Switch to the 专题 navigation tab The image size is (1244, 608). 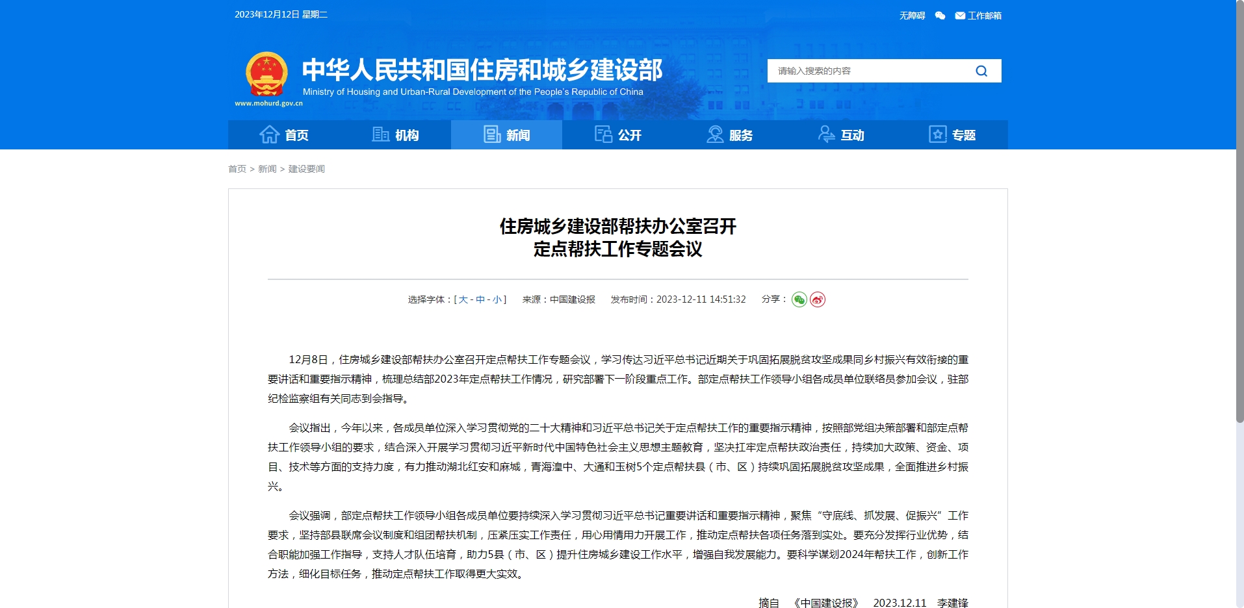[952, 135]
